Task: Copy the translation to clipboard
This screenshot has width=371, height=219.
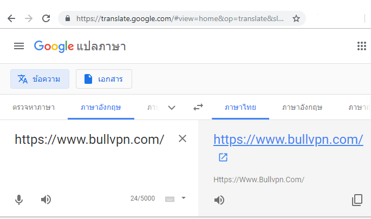Action: pos(357,200)
